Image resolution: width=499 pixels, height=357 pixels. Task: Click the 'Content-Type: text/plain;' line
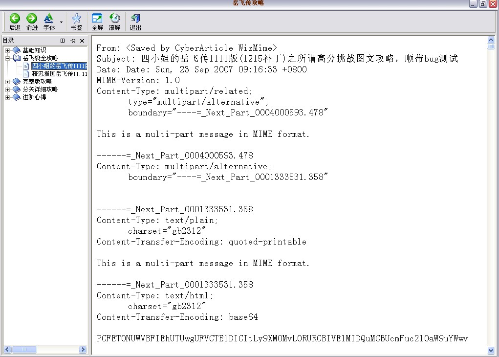(157, 221)
